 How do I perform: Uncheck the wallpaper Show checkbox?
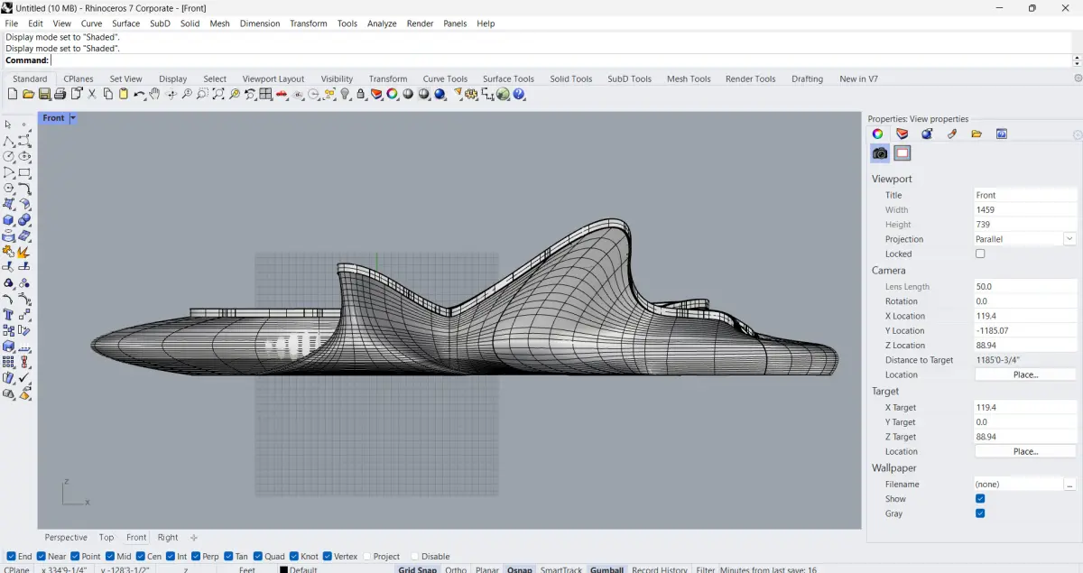tap(980, 499)
